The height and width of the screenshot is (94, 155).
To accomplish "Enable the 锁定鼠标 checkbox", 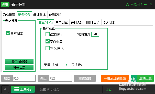I will (48, 34).
